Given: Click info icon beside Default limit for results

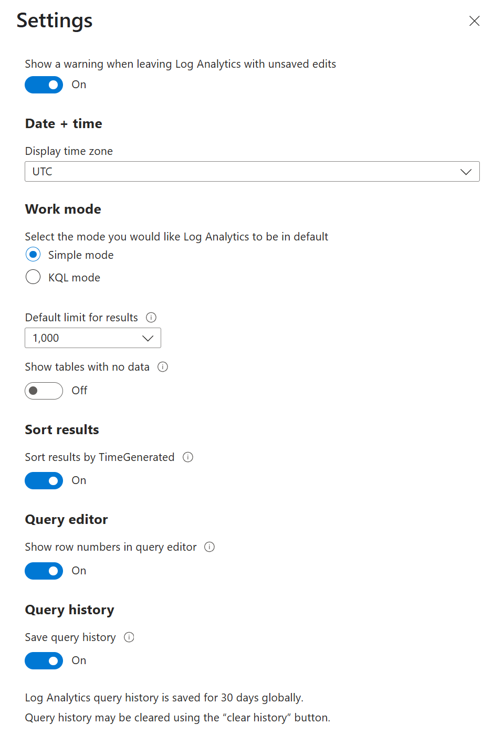Looking at the screenshot, I should click(151, 318).
